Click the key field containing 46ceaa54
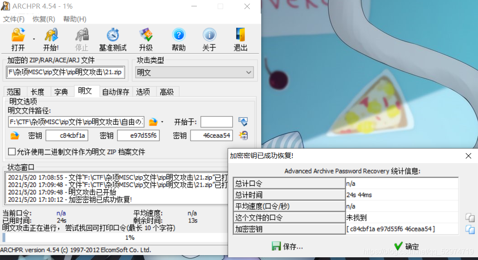Viewport: 478px width, 260px height. click(212, 135)
